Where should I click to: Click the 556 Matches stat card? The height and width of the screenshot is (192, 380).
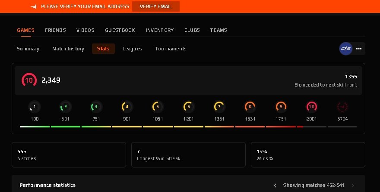[x=69, y=155]
